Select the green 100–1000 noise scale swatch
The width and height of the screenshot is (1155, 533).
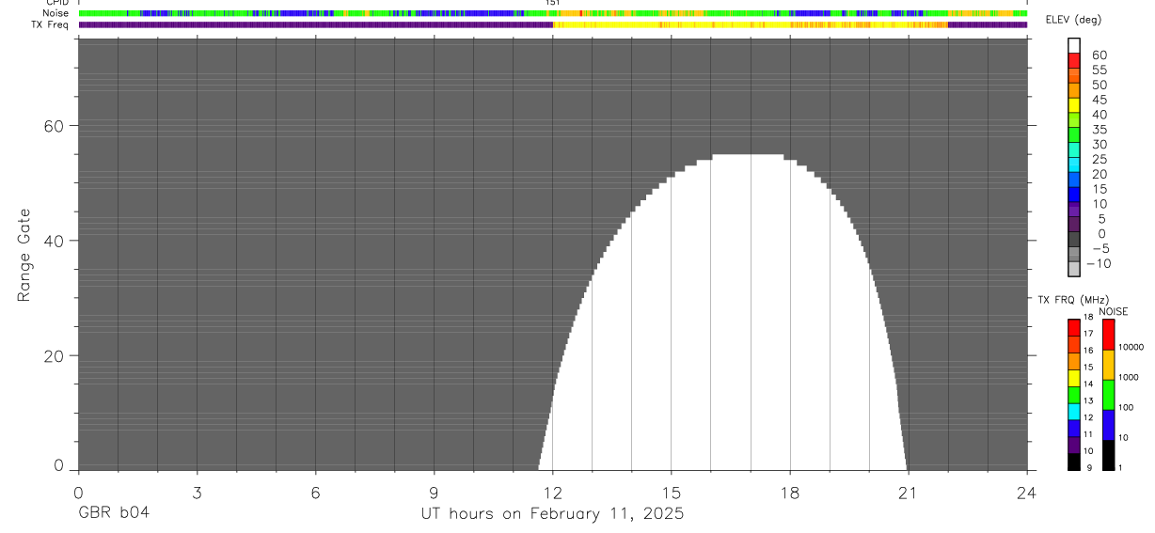pos(1109,395)
